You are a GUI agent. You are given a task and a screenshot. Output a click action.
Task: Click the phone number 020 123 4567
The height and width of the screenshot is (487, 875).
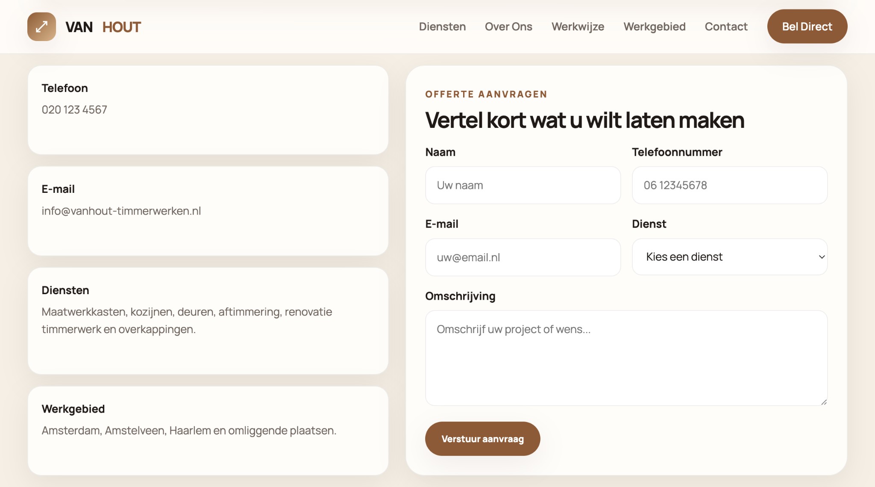pyautogui.click(x=74, y=109)
